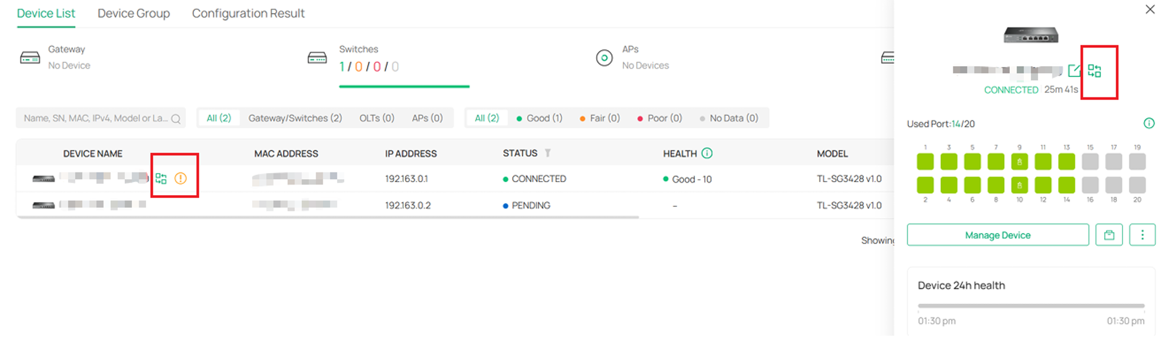
Task: Click the Used Port info icon
Action: (x=1149, y=123)
